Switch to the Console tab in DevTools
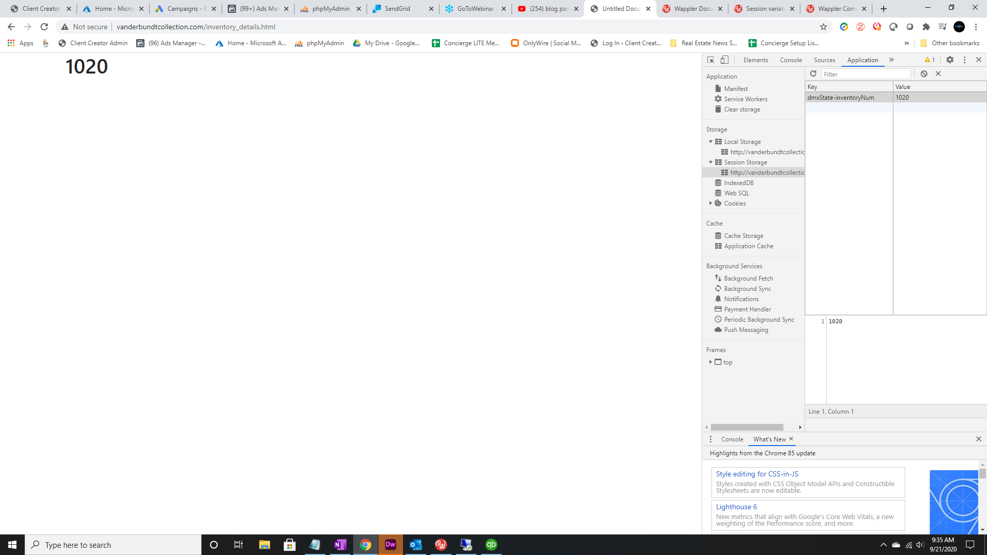The height and width of the screenshot is (555, 987). pyautogui.click(x=791, y=60)
